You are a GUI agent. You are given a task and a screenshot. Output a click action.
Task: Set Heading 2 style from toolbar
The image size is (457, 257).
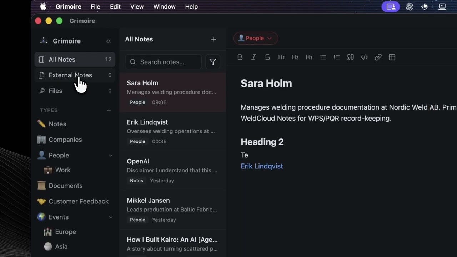[295, 57]
